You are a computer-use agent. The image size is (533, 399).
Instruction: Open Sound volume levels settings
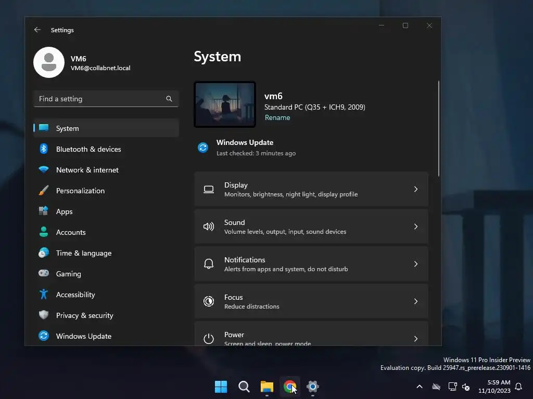[x=311, y=227]
